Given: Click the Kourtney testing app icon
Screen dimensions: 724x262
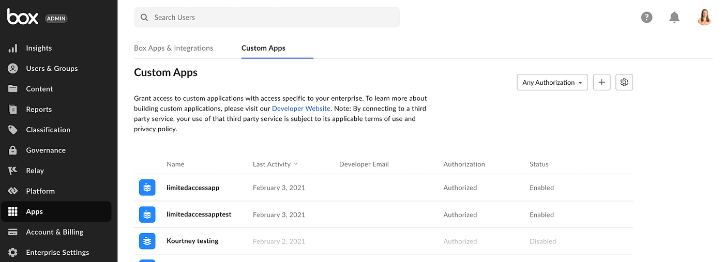Looking at the screenshot, I should pyautogui.click(x=147, y=241).
